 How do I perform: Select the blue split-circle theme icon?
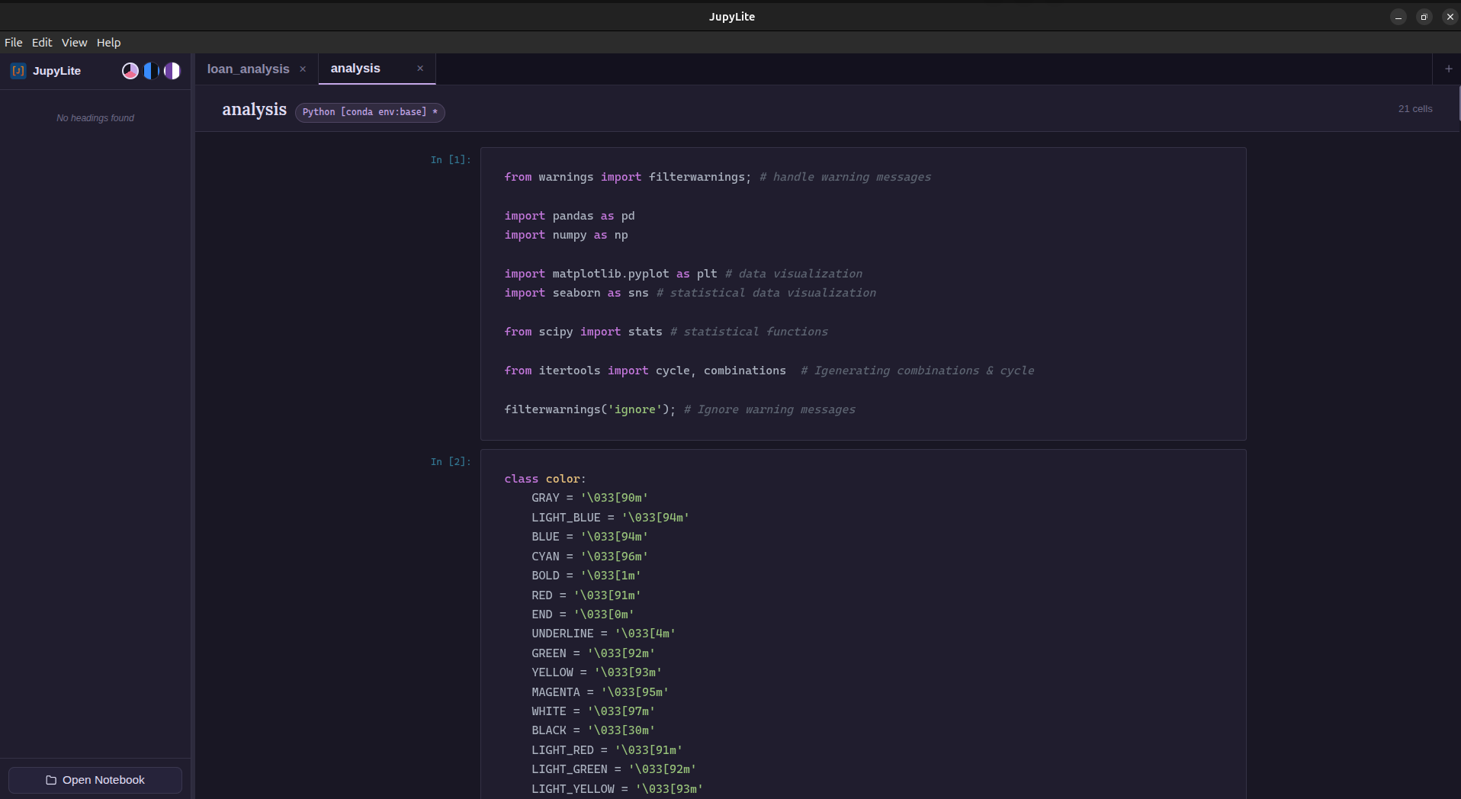click(150, 70)
